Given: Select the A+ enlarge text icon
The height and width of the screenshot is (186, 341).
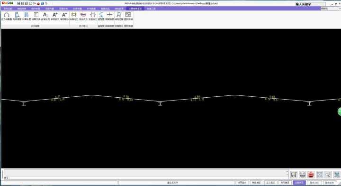Looking at the screenshot, I should pyautogui.click(x=55, y=16).
